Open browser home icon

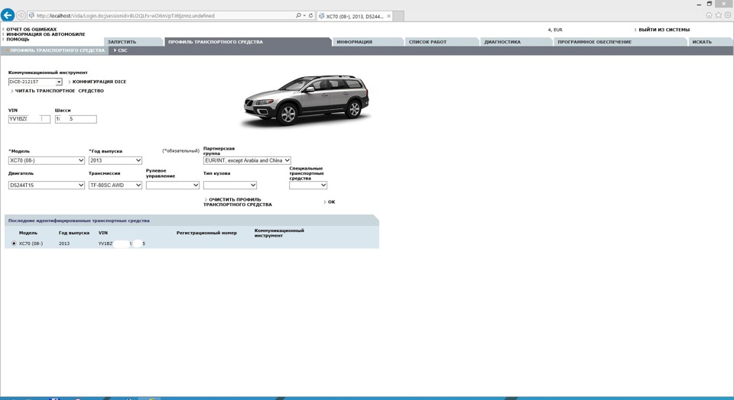[709, 15]
